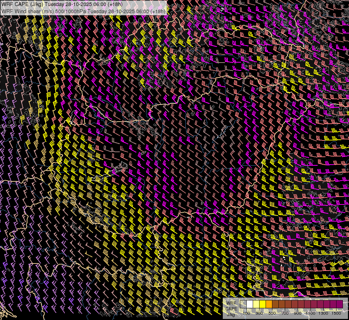The height and width of the screenshot is (320, 349).
Task: Click the '900' legend value
Action: coord(298,313)
